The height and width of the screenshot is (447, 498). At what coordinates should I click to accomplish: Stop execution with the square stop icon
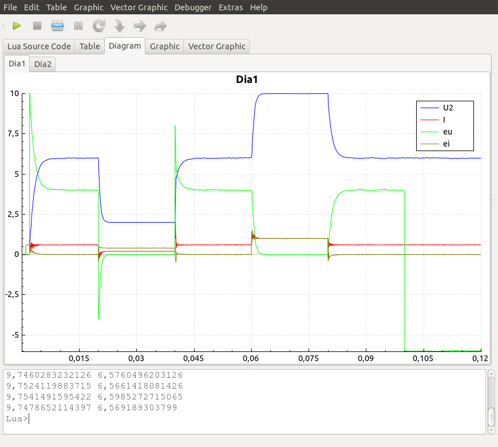point(37,26)
